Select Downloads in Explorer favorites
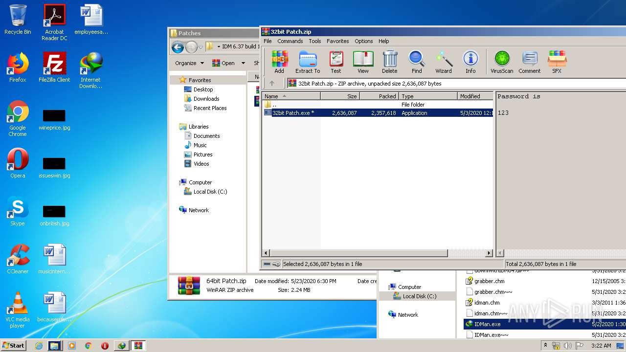Image resolution: width=626 pixels, height=352 pixels. point(206,99)
